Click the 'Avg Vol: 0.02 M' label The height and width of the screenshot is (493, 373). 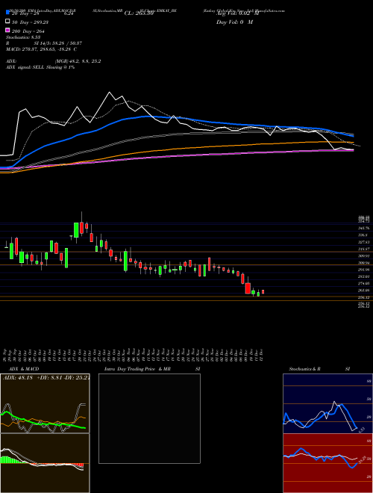pos(237,13)
